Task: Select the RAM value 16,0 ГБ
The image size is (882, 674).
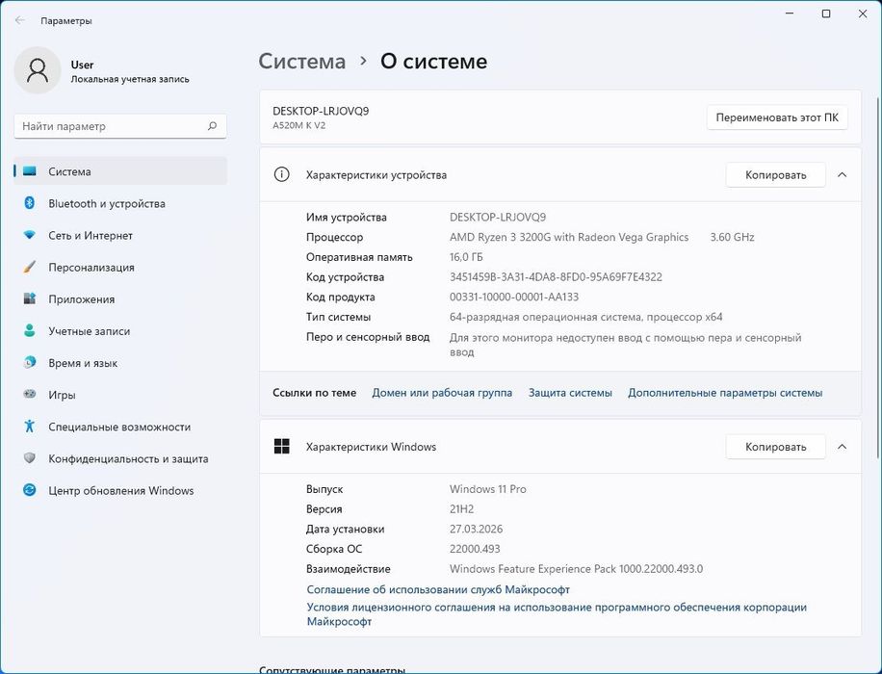Action: tap(466, 257)
